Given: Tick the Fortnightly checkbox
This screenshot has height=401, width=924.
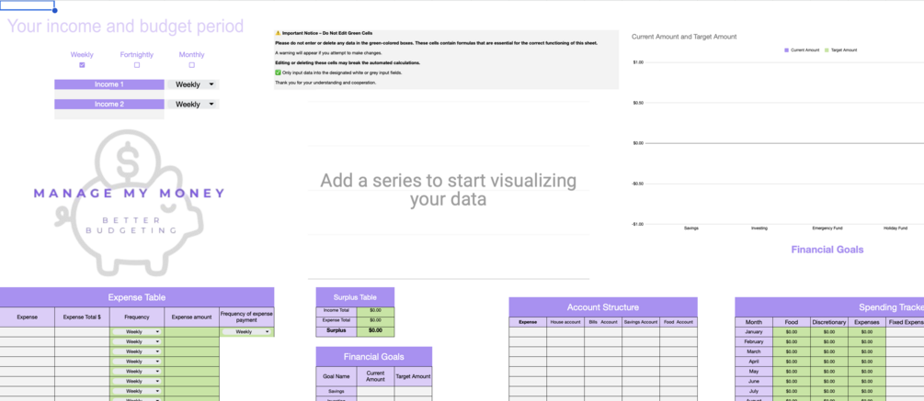Looking at the screenshot, I should point(137,65).
